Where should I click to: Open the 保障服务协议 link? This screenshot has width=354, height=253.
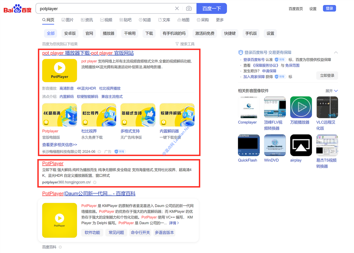[265, 65]
